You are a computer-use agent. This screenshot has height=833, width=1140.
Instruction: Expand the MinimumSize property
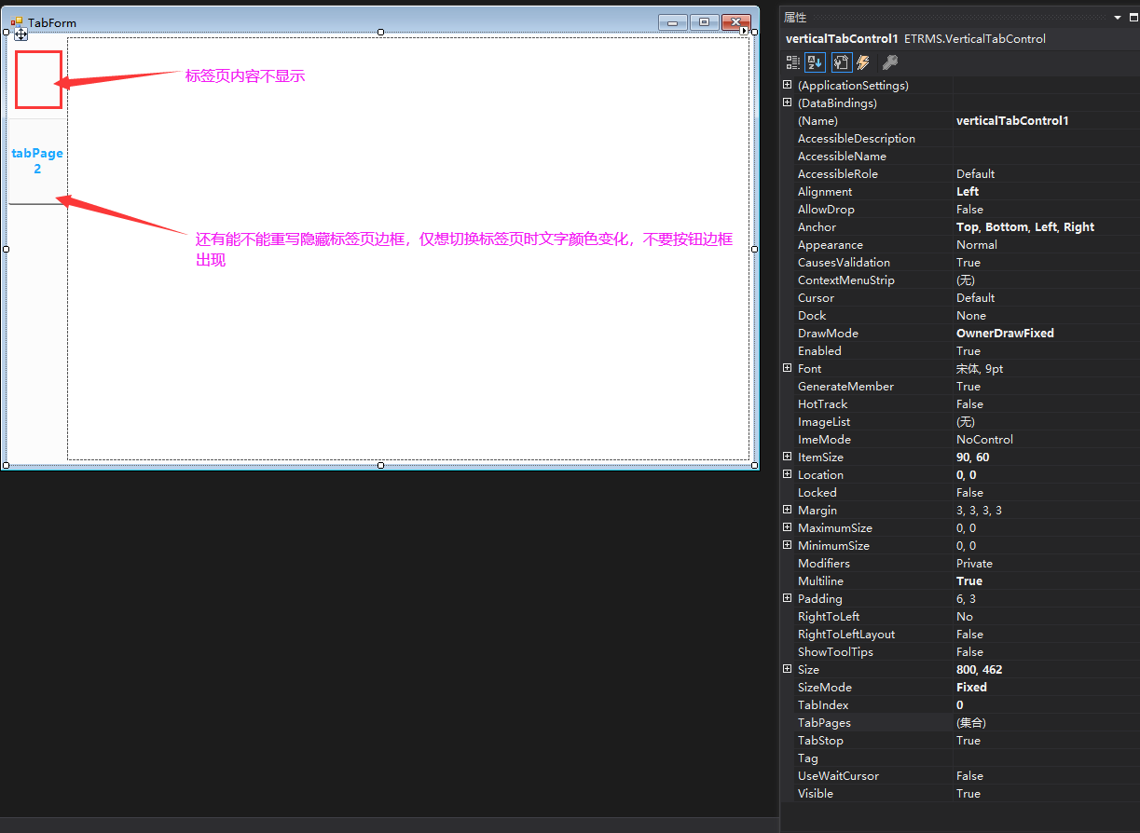[788, 545]
